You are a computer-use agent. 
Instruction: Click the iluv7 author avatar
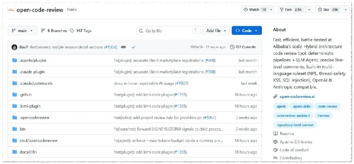click(14, 47)
